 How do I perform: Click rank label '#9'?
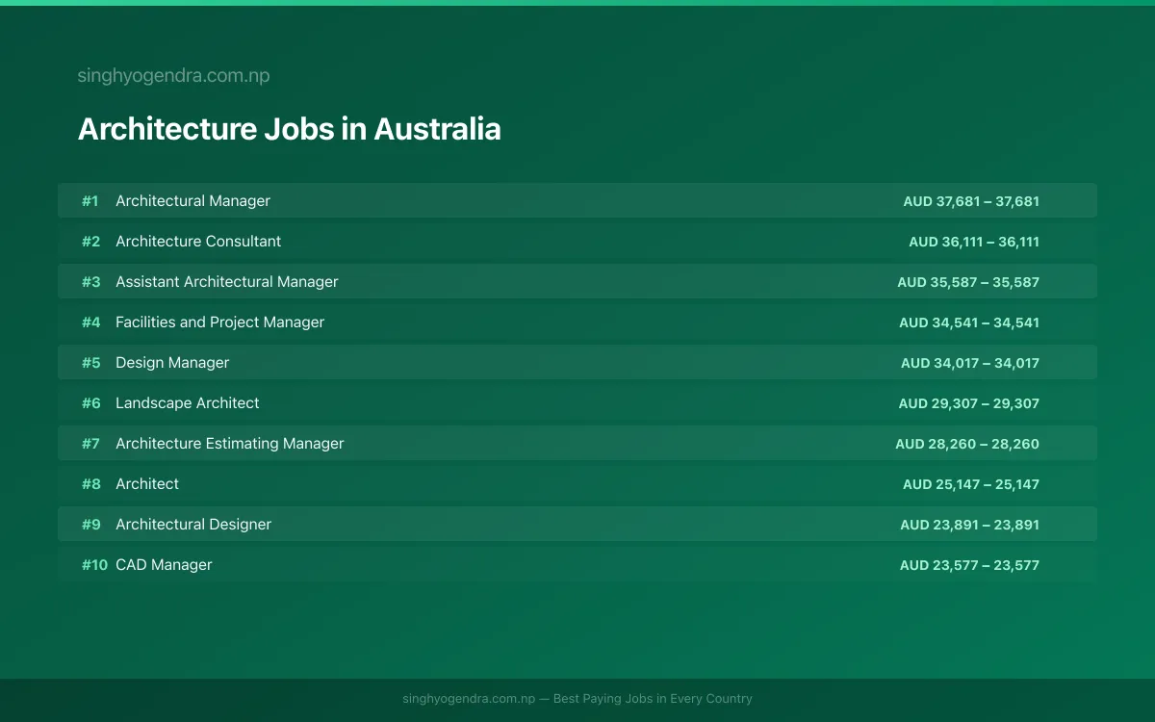tap(90, 525)
